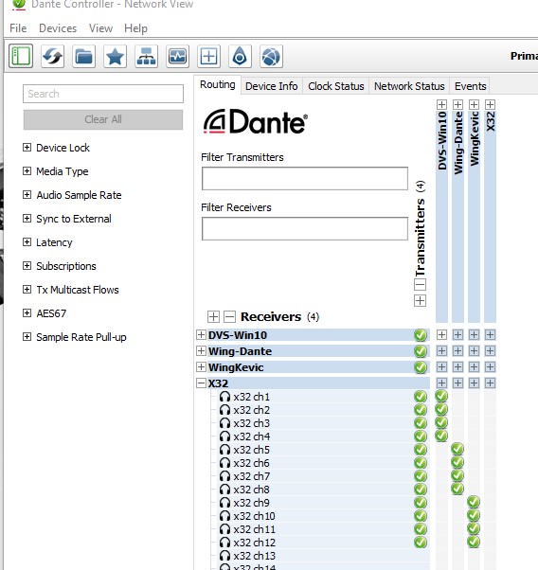Viewport: 538px width, 570px height.
Task: Toggle x32 ch3 subscription from DVS-Win10
Action: pyautogui.click(x=441, y=422)
